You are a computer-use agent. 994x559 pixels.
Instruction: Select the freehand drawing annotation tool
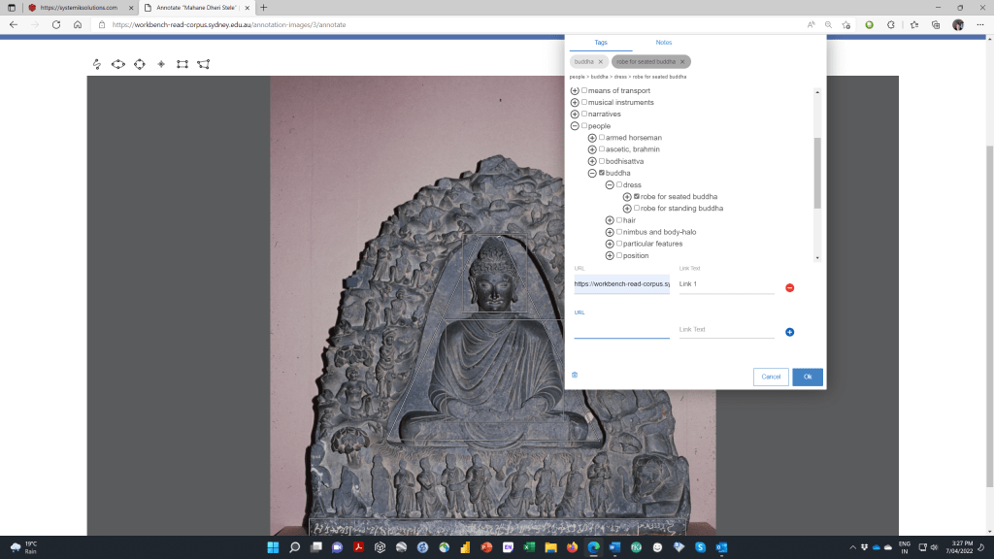[97, 63]
